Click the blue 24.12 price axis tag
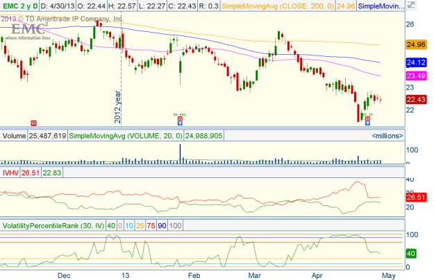434x280 pixels. click(415, 62)
